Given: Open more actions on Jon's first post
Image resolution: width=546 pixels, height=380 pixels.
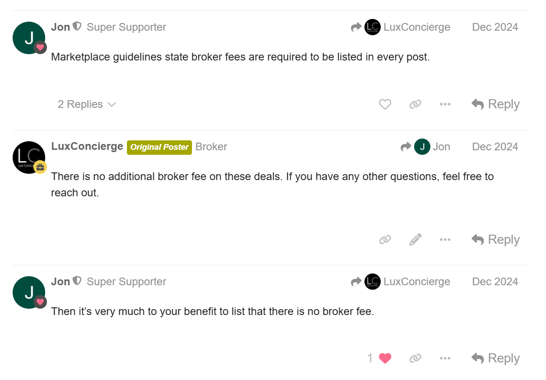Looking at the screenshot, I should tap(445, 104).
